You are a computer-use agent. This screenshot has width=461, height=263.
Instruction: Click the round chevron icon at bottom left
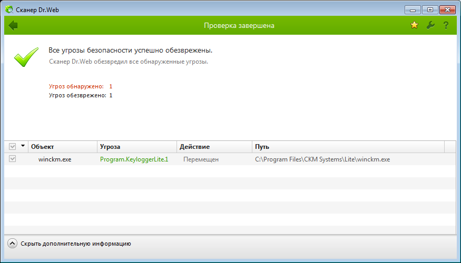point(13,244)
